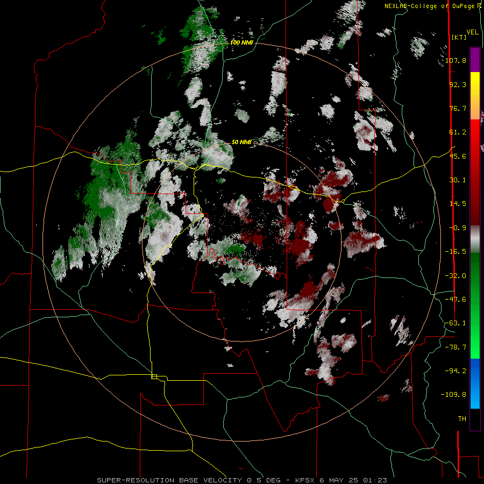Click the 45.6 legend value
This screenshot has width=484, height=484.
(x=458, y=156)
